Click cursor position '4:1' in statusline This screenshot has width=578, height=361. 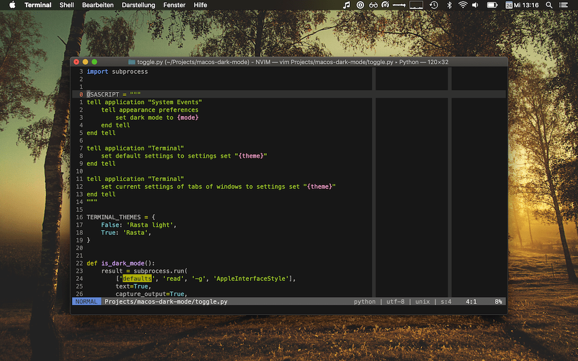click(x=471, y=301)
